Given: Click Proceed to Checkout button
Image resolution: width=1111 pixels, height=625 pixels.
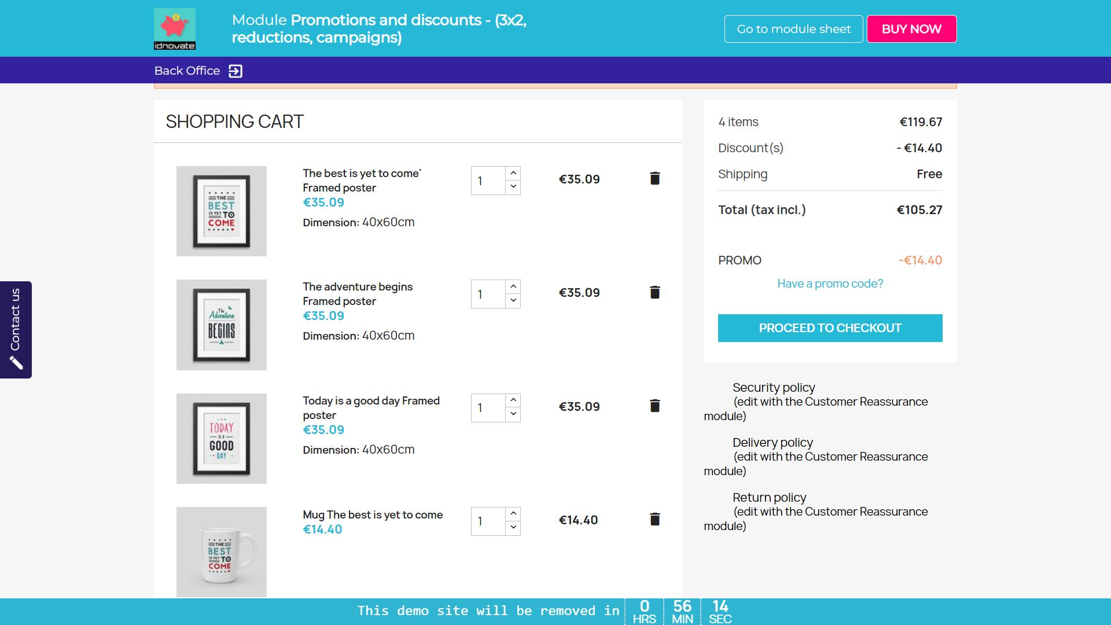Looking at the screenshot, I should pyautogui.click(x=830, y=328).
